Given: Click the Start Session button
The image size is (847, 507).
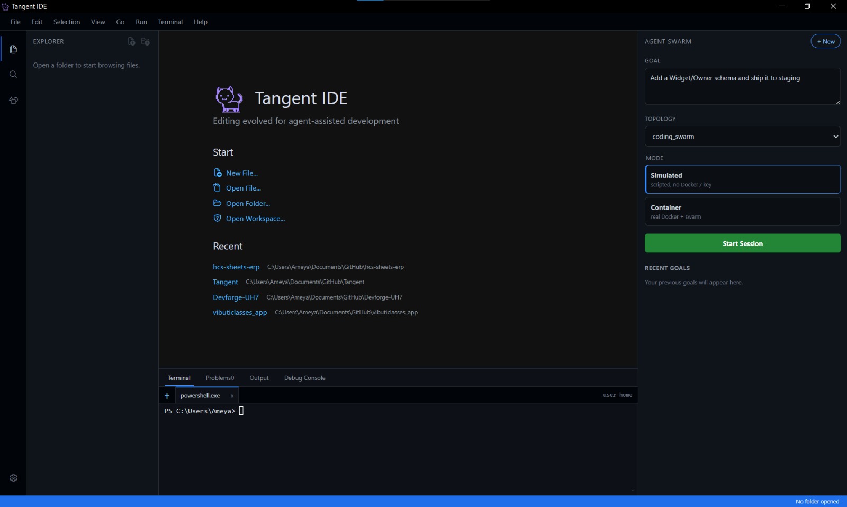Looking at the screenshot, I should (x=742, y=243).
